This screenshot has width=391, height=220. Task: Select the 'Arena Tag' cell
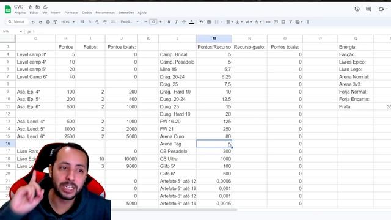point(177,144)
